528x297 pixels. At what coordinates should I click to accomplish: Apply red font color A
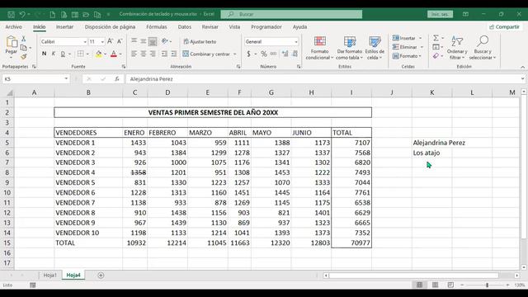click(x=114, y=54)
